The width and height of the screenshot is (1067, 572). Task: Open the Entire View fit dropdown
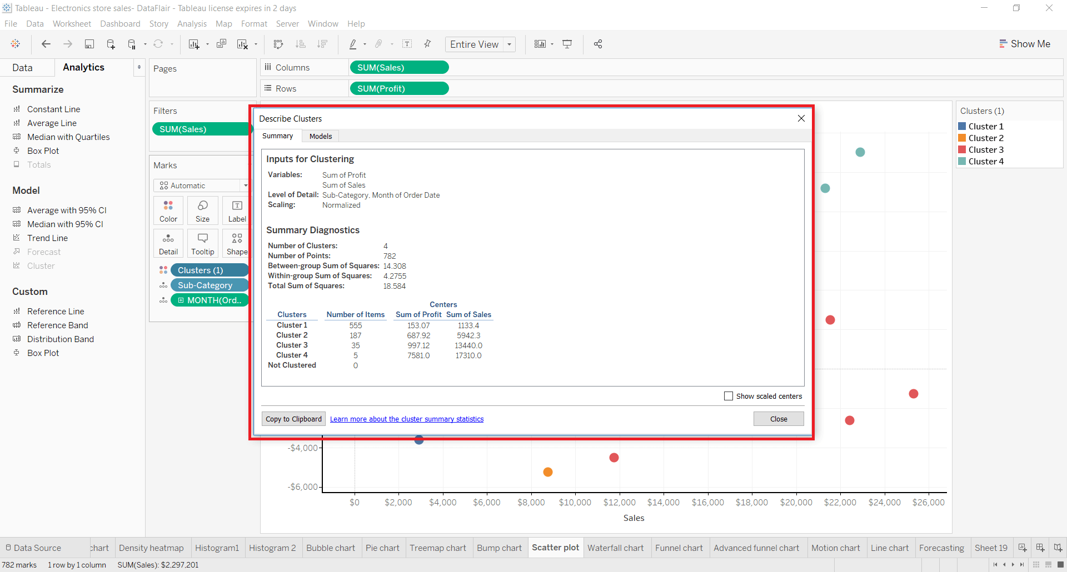pos(510,44)
